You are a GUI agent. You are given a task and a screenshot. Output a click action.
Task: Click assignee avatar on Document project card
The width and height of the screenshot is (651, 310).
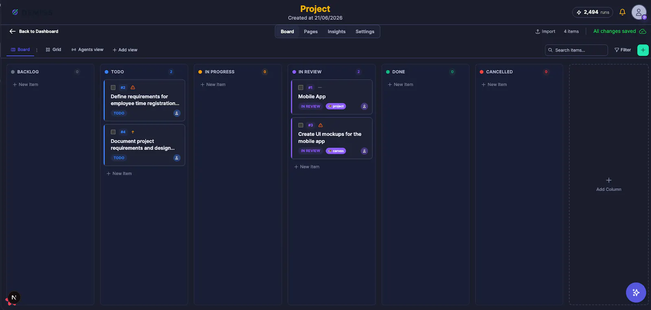coord(177,158)
